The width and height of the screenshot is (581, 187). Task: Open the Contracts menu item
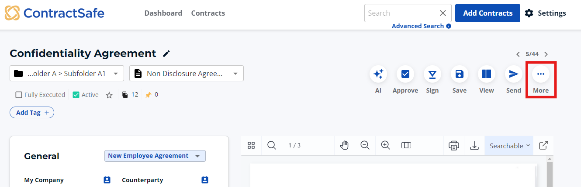208,13
